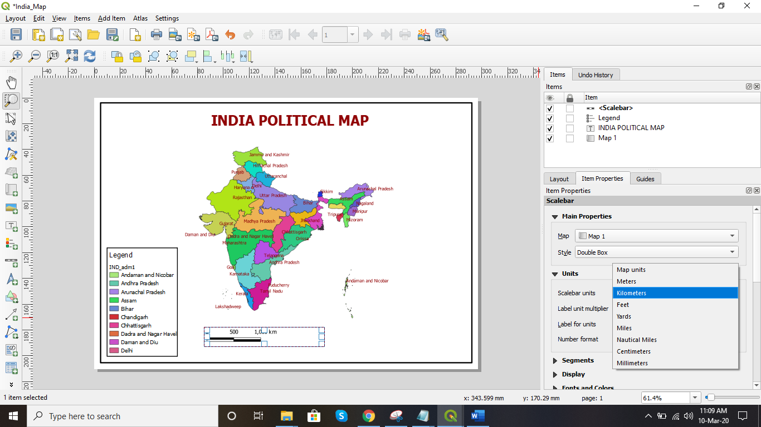Lock the Scalebar item checkbox
The height and width of the screenshot is (427, 761).
569,108
